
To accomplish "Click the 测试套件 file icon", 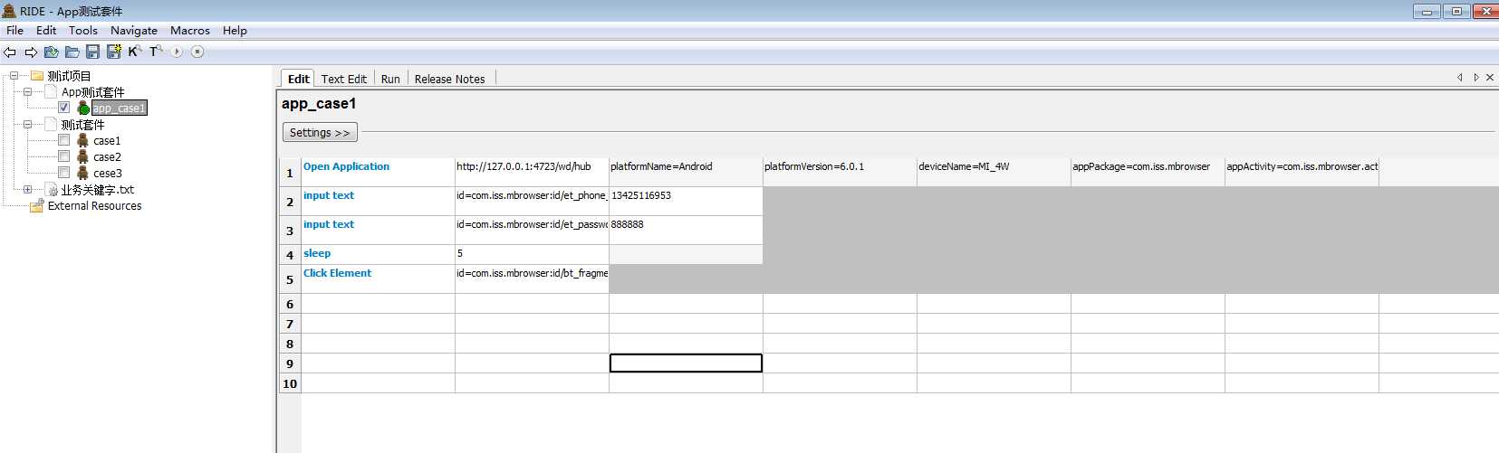I will tap(52, 125).
